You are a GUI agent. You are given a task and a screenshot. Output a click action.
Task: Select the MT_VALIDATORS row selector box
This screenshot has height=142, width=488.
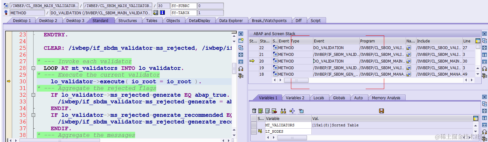254,125
